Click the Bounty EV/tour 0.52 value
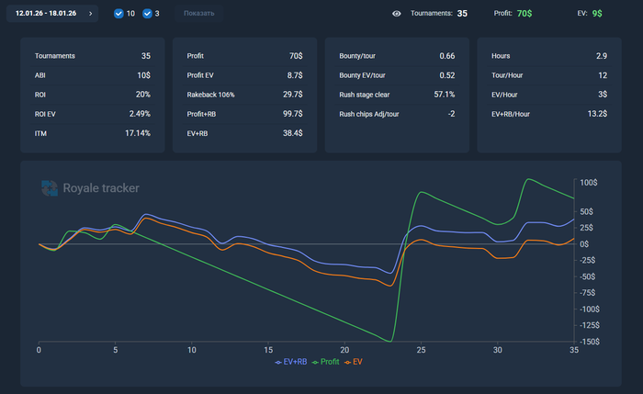The width and height of the screenshot is (643, 394). [x=447, y=75]
